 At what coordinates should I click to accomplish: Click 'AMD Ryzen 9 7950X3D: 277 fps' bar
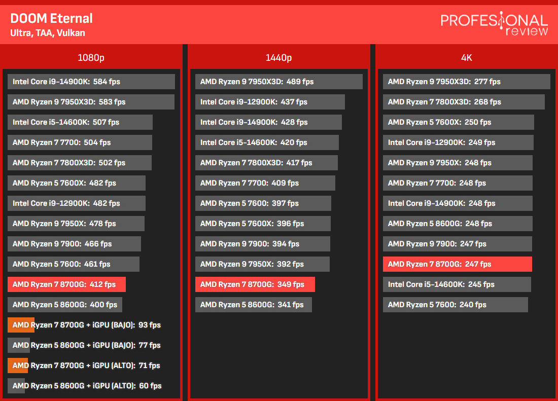click(467, 82)
